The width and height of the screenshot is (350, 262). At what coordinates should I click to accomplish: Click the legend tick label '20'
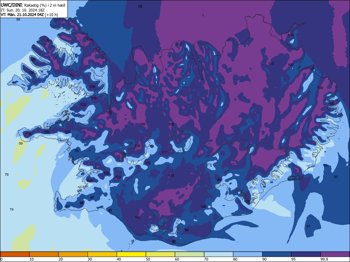(61, 259)
